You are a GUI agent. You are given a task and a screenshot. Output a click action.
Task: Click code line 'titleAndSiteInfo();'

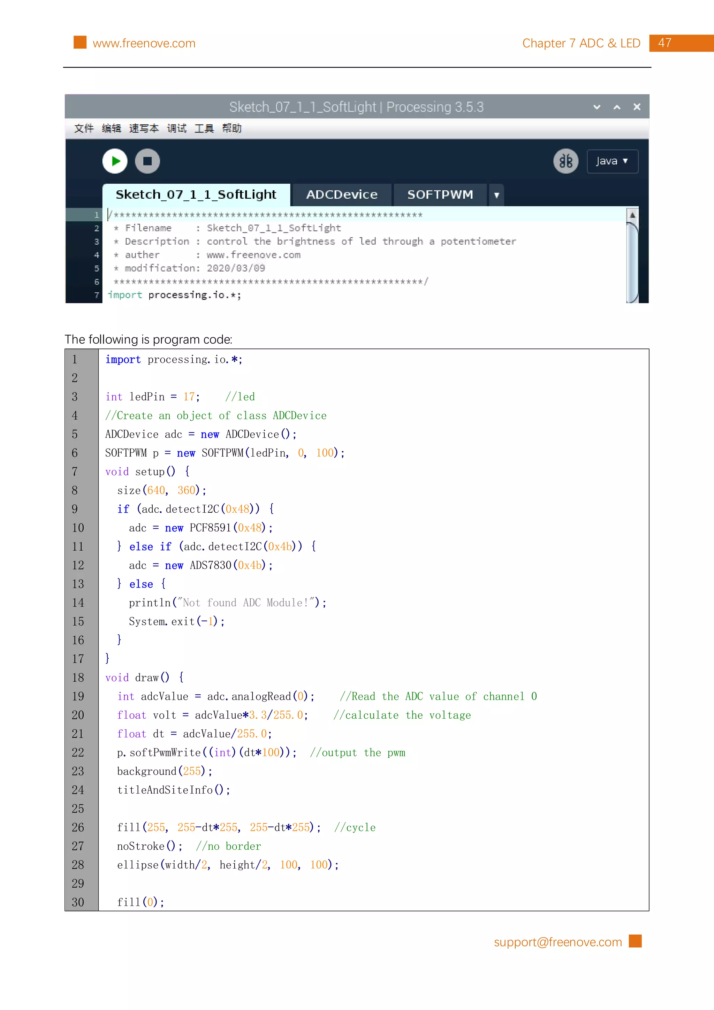173,790
